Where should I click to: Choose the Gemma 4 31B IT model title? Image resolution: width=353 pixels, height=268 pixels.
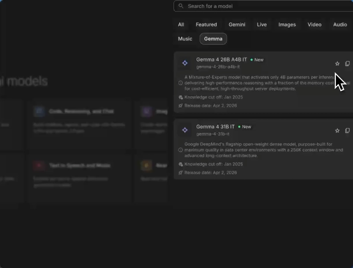(x=215, y=127)
